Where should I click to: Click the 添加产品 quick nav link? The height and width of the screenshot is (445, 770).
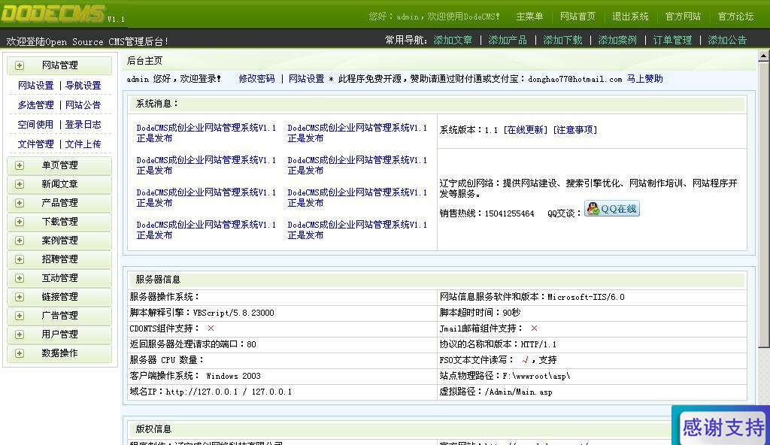tap(508, 40)
